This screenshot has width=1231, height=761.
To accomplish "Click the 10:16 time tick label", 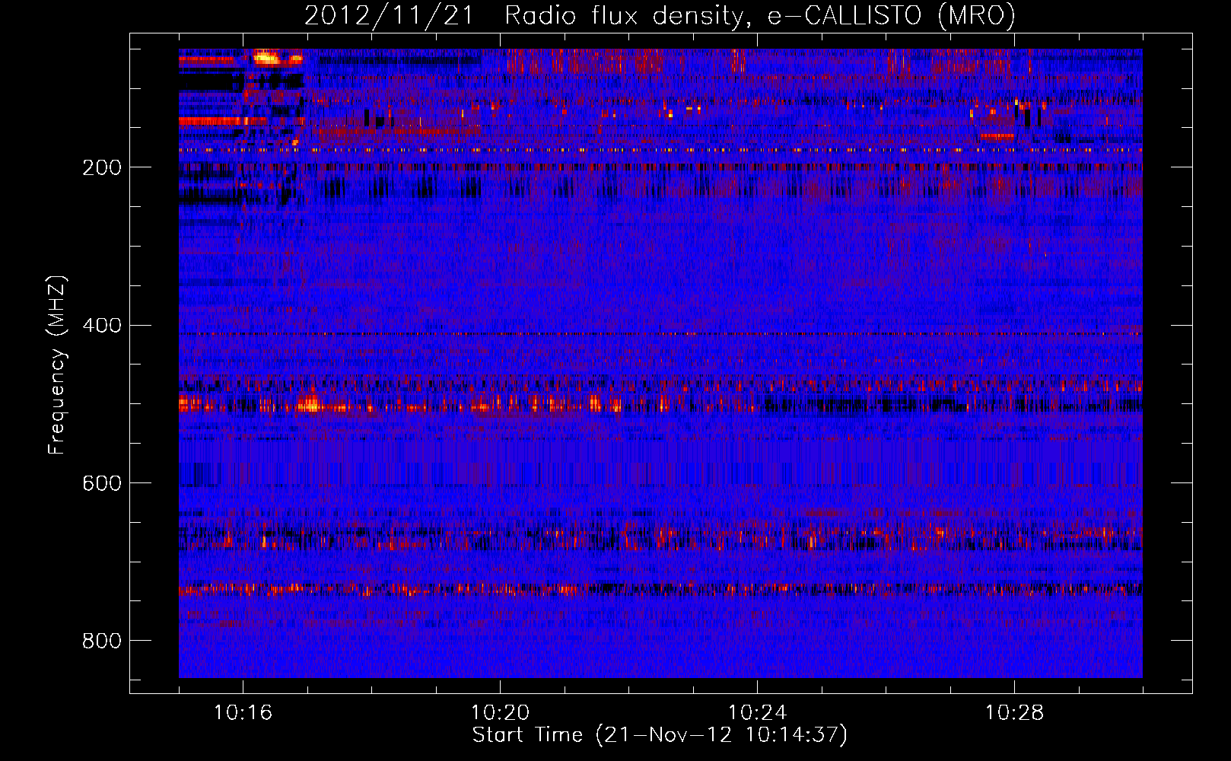I will (243, 713).
